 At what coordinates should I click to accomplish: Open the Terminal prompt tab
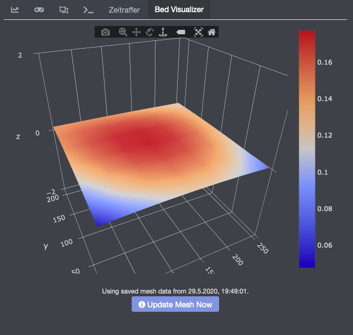coord(87,10)
